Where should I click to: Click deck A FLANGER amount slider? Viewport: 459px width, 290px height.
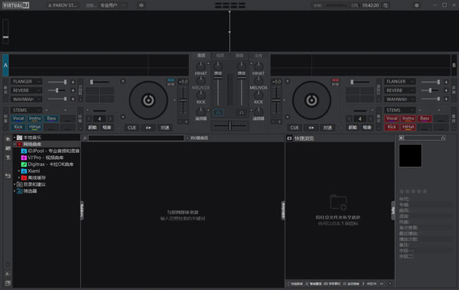click(57, 82)
